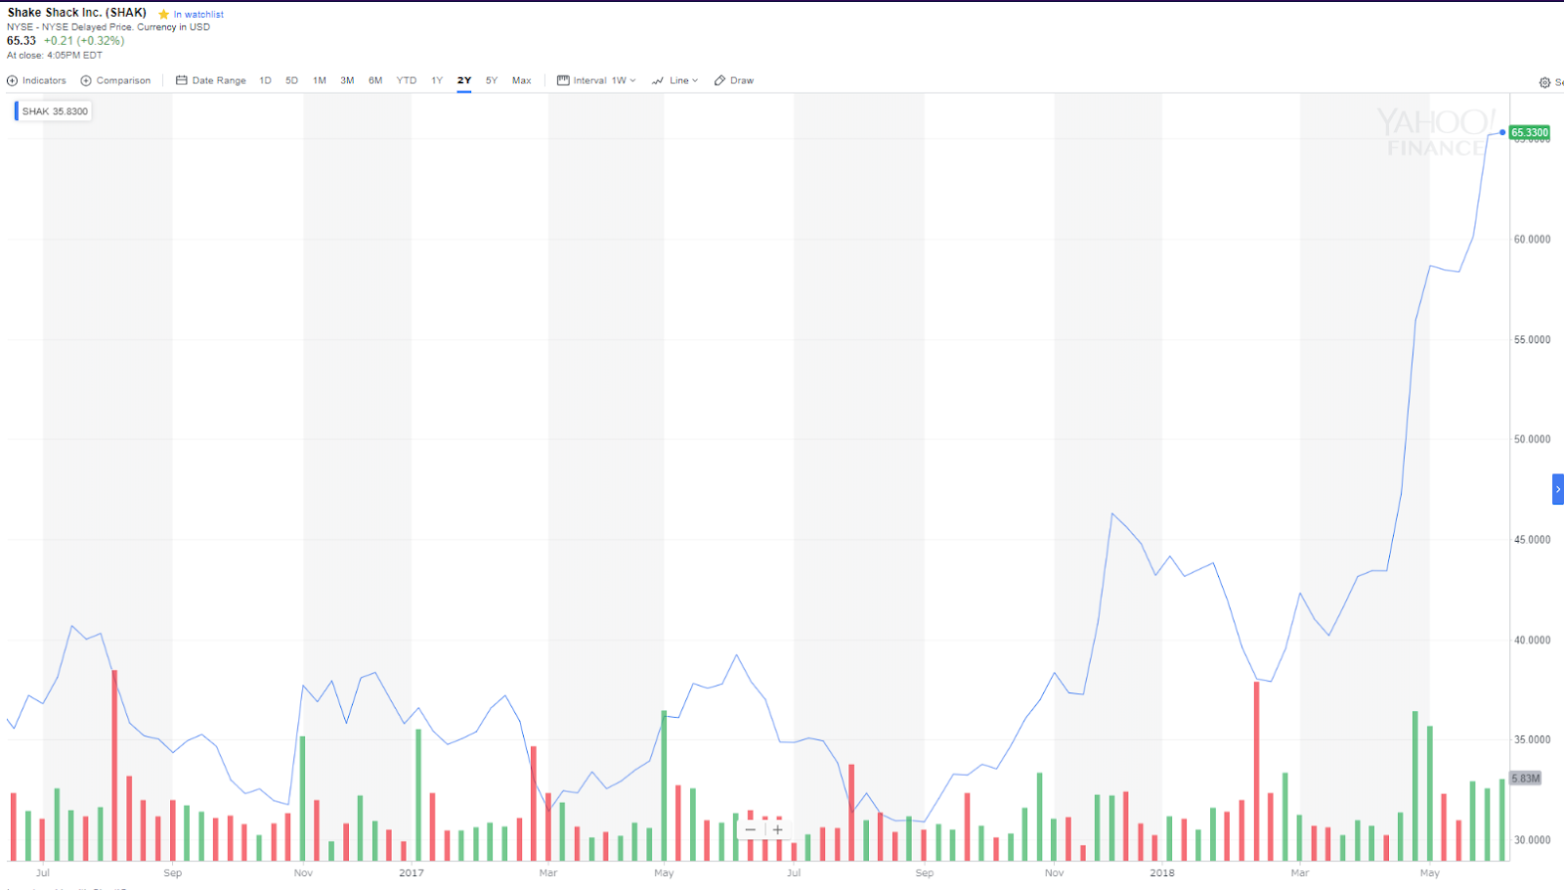The width and height of the screenshot is (1564, 890).
Task: Add a Comparison symbol
Action: [115, 80]
